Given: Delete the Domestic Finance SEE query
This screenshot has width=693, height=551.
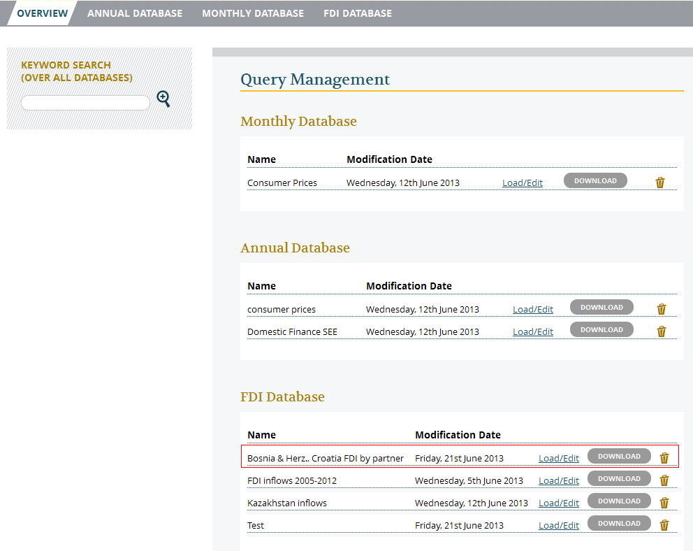Looking at the screenshot, I should [662, 331].
